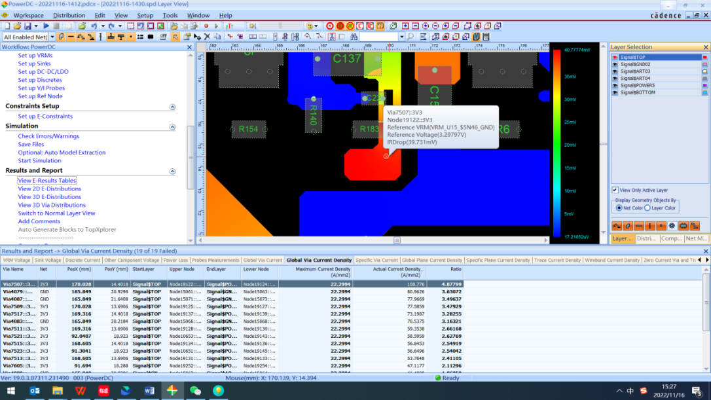Click the red circled N icon
Screen dimensions: 711x400
[330, 26]
